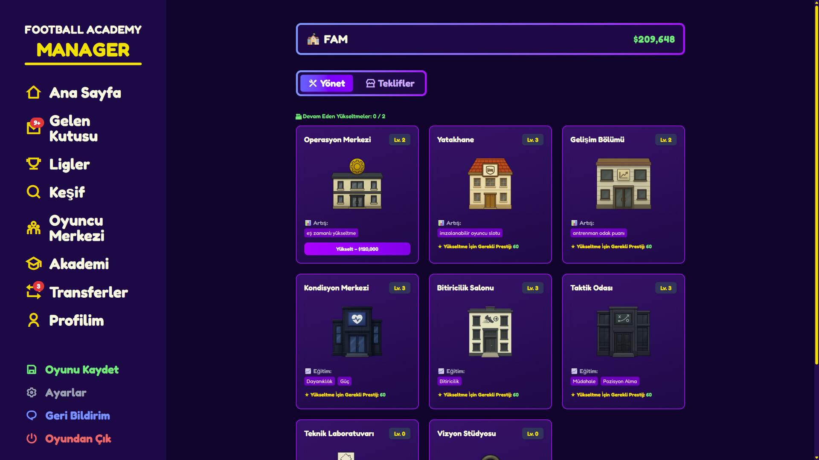Click the Akademi graduation cap icon
This screenshot has width=819, height=460.
point(34,264)
